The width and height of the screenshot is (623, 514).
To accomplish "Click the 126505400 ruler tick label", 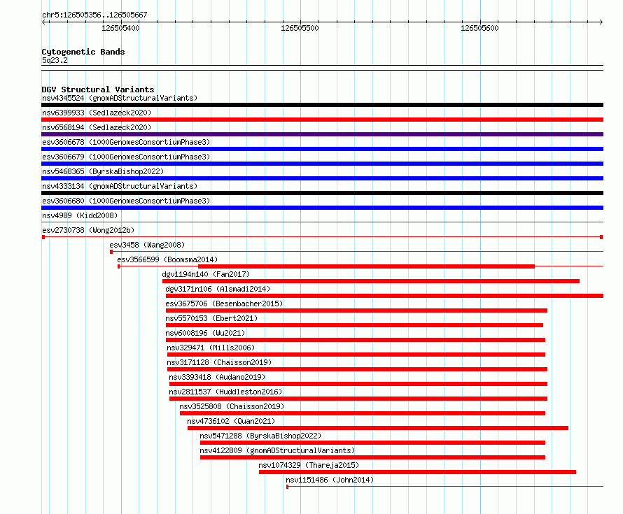I will (120, 28).
